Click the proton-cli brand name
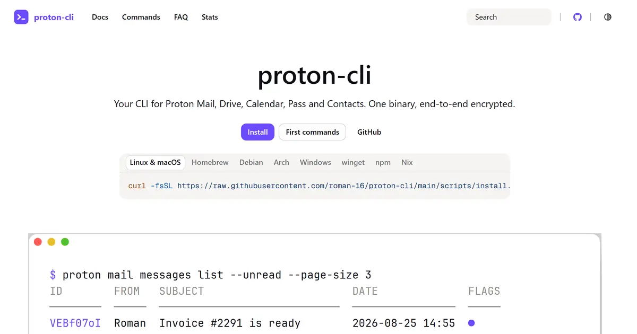The image size is (637, 334). (x=54, y=17)
